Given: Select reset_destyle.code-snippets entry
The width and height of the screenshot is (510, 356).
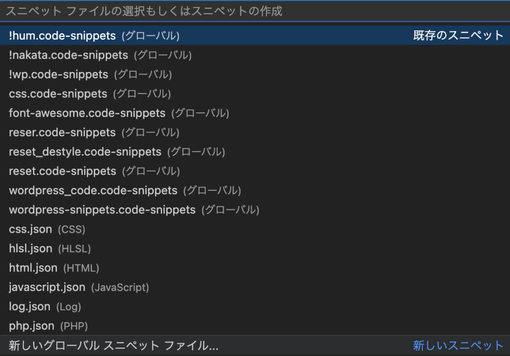Looking at the screenshot, I should (x=85, y=152).
